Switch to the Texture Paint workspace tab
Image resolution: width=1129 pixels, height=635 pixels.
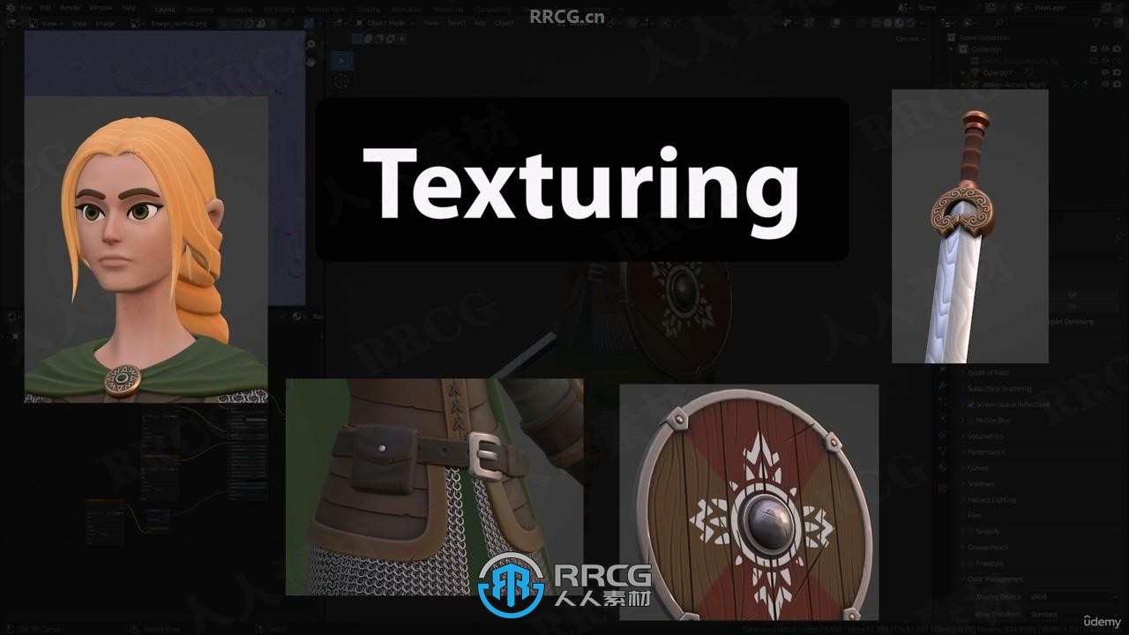(x=325, y=9)
